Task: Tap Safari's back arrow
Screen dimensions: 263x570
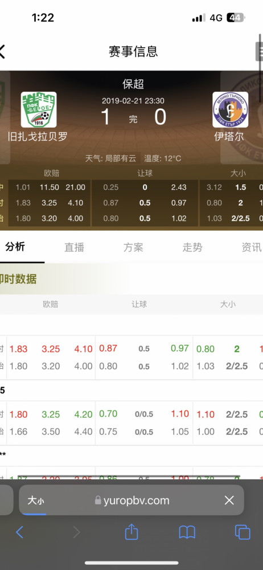Action: coord(19,532)
